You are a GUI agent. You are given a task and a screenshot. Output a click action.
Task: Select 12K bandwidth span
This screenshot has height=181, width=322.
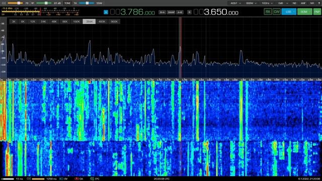click(x=33, y=22)
